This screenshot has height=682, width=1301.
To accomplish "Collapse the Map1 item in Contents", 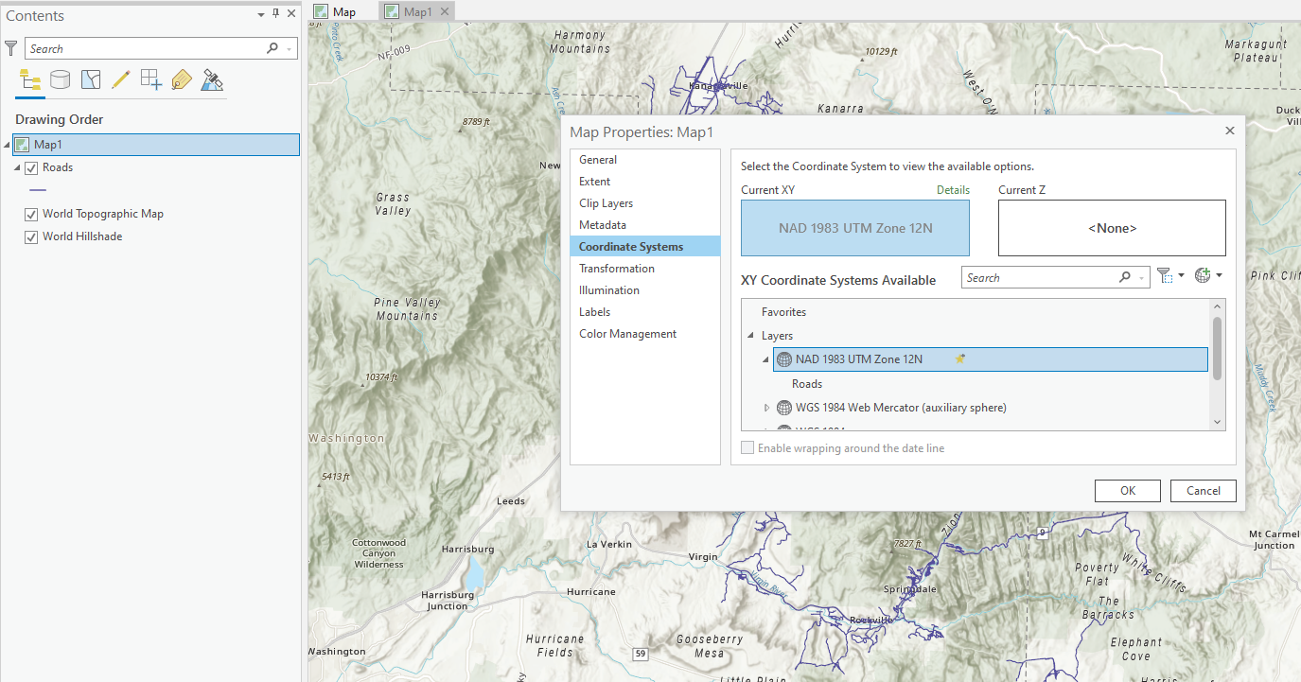I will pos(8,144).
